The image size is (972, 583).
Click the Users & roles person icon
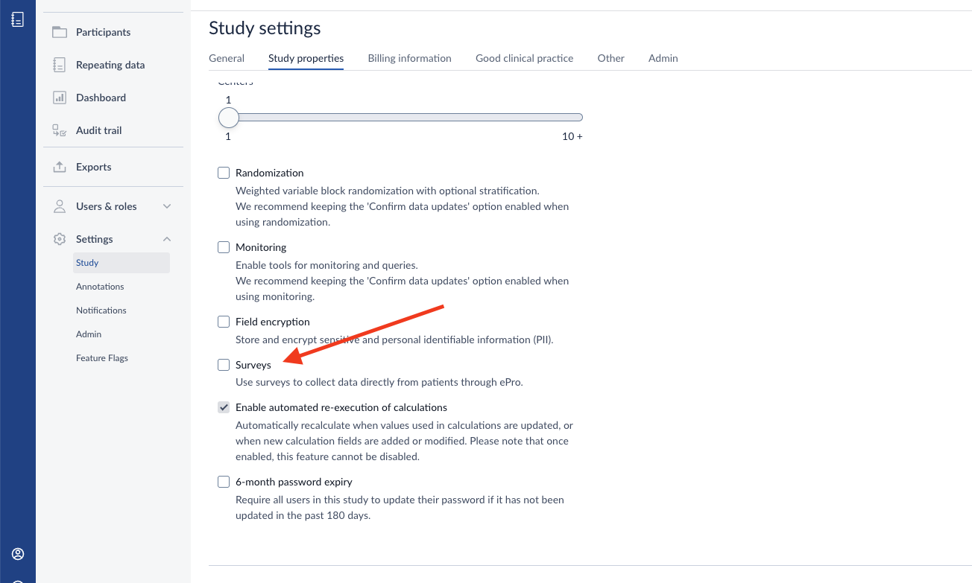point(59,206)
